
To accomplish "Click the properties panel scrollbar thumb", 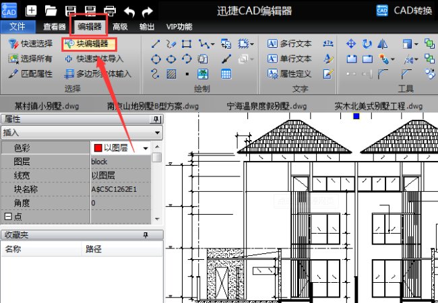I will click(157, 157).
